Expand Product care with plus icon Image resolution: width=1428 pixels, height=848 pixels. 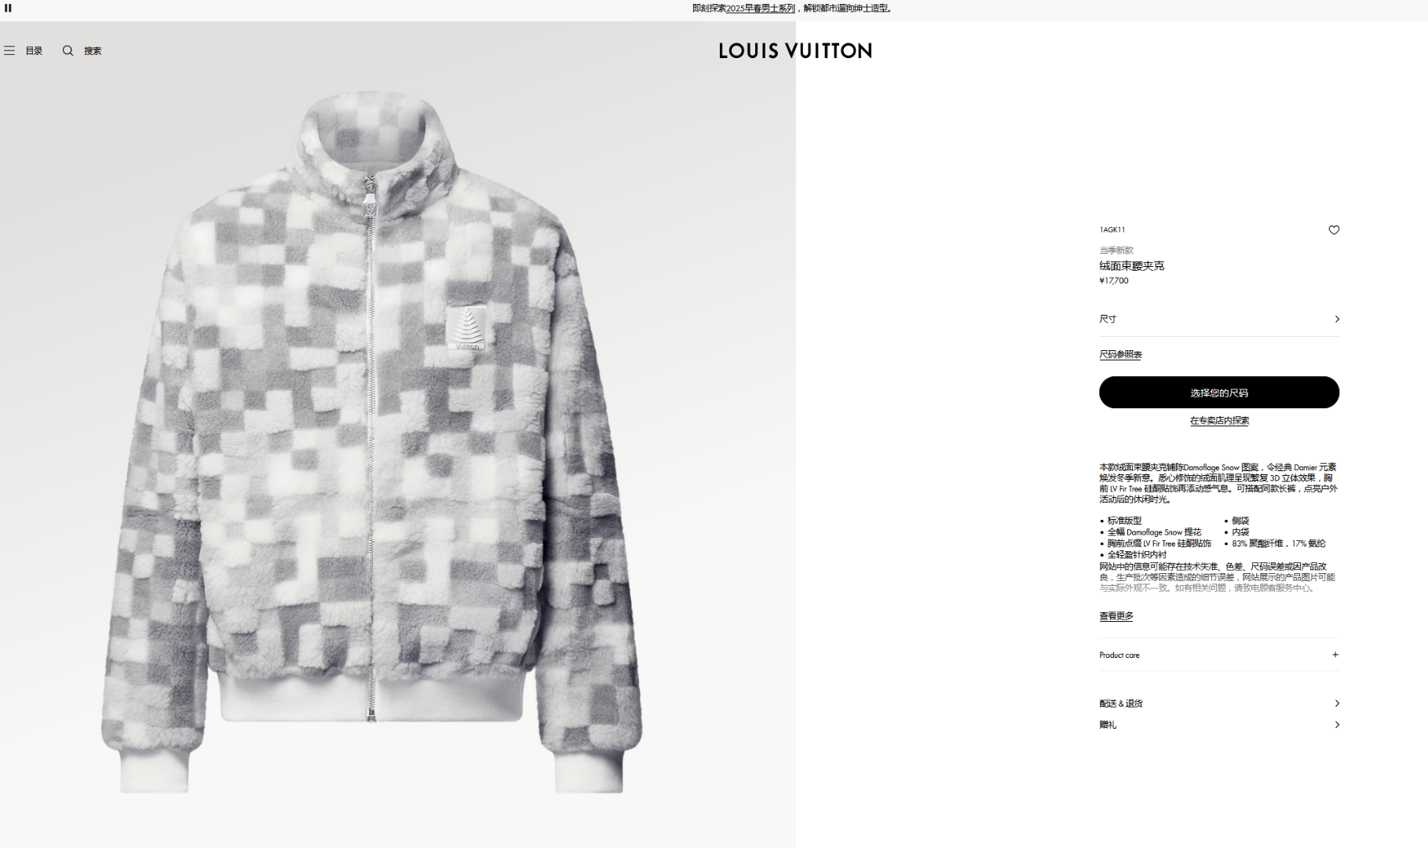tap(1335, 655)
